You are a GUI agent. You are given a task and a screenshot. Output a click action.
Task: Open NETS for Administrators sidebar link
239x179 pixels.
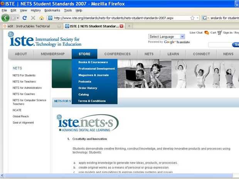click(x=27, y=88)
